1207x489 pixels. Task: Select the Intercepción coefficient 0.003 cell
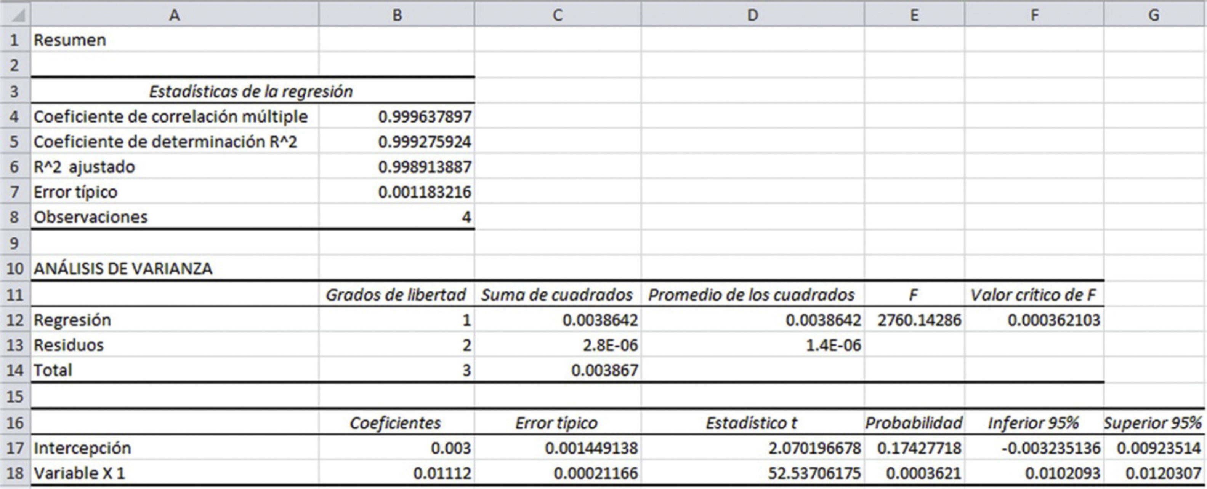coord(450,448)
